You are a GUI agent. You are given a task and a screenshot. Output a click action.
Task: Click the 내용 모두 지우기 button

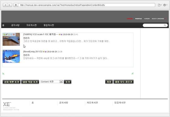click(x=123, y=82)
